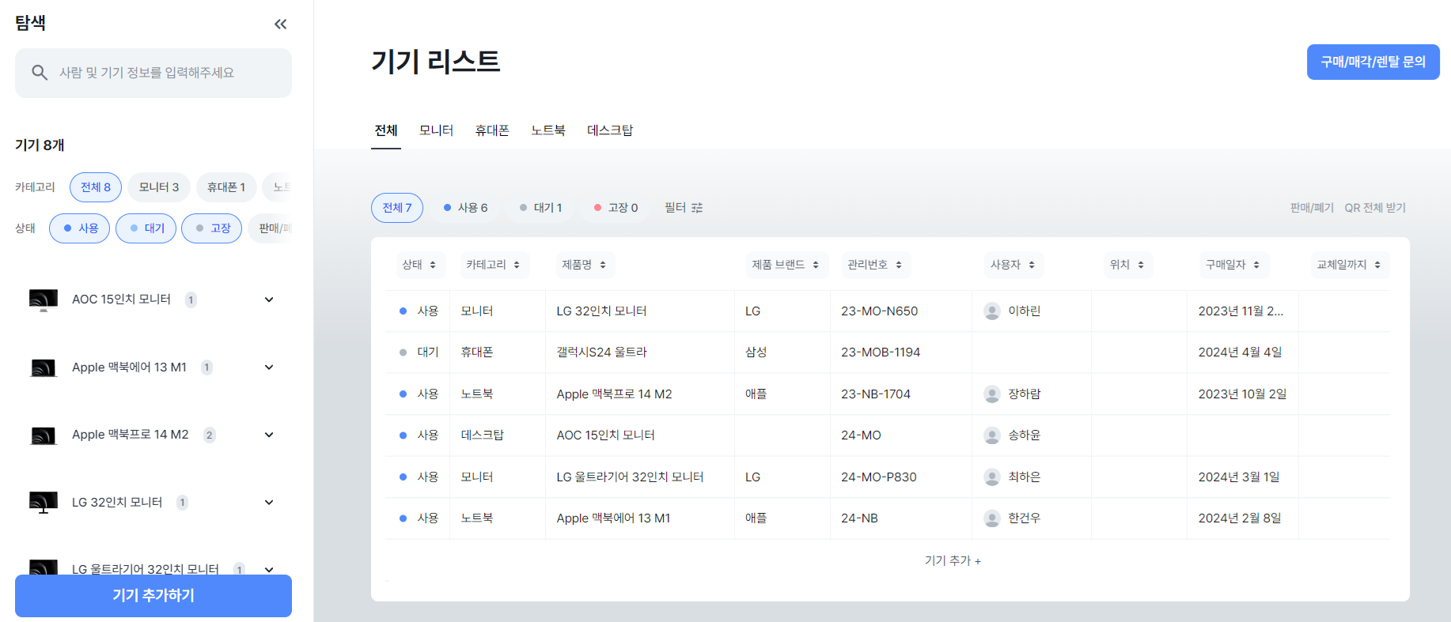Screen dimensions: 1451x622
Task: Click the search magnifier icon
Action: [40, 73]
